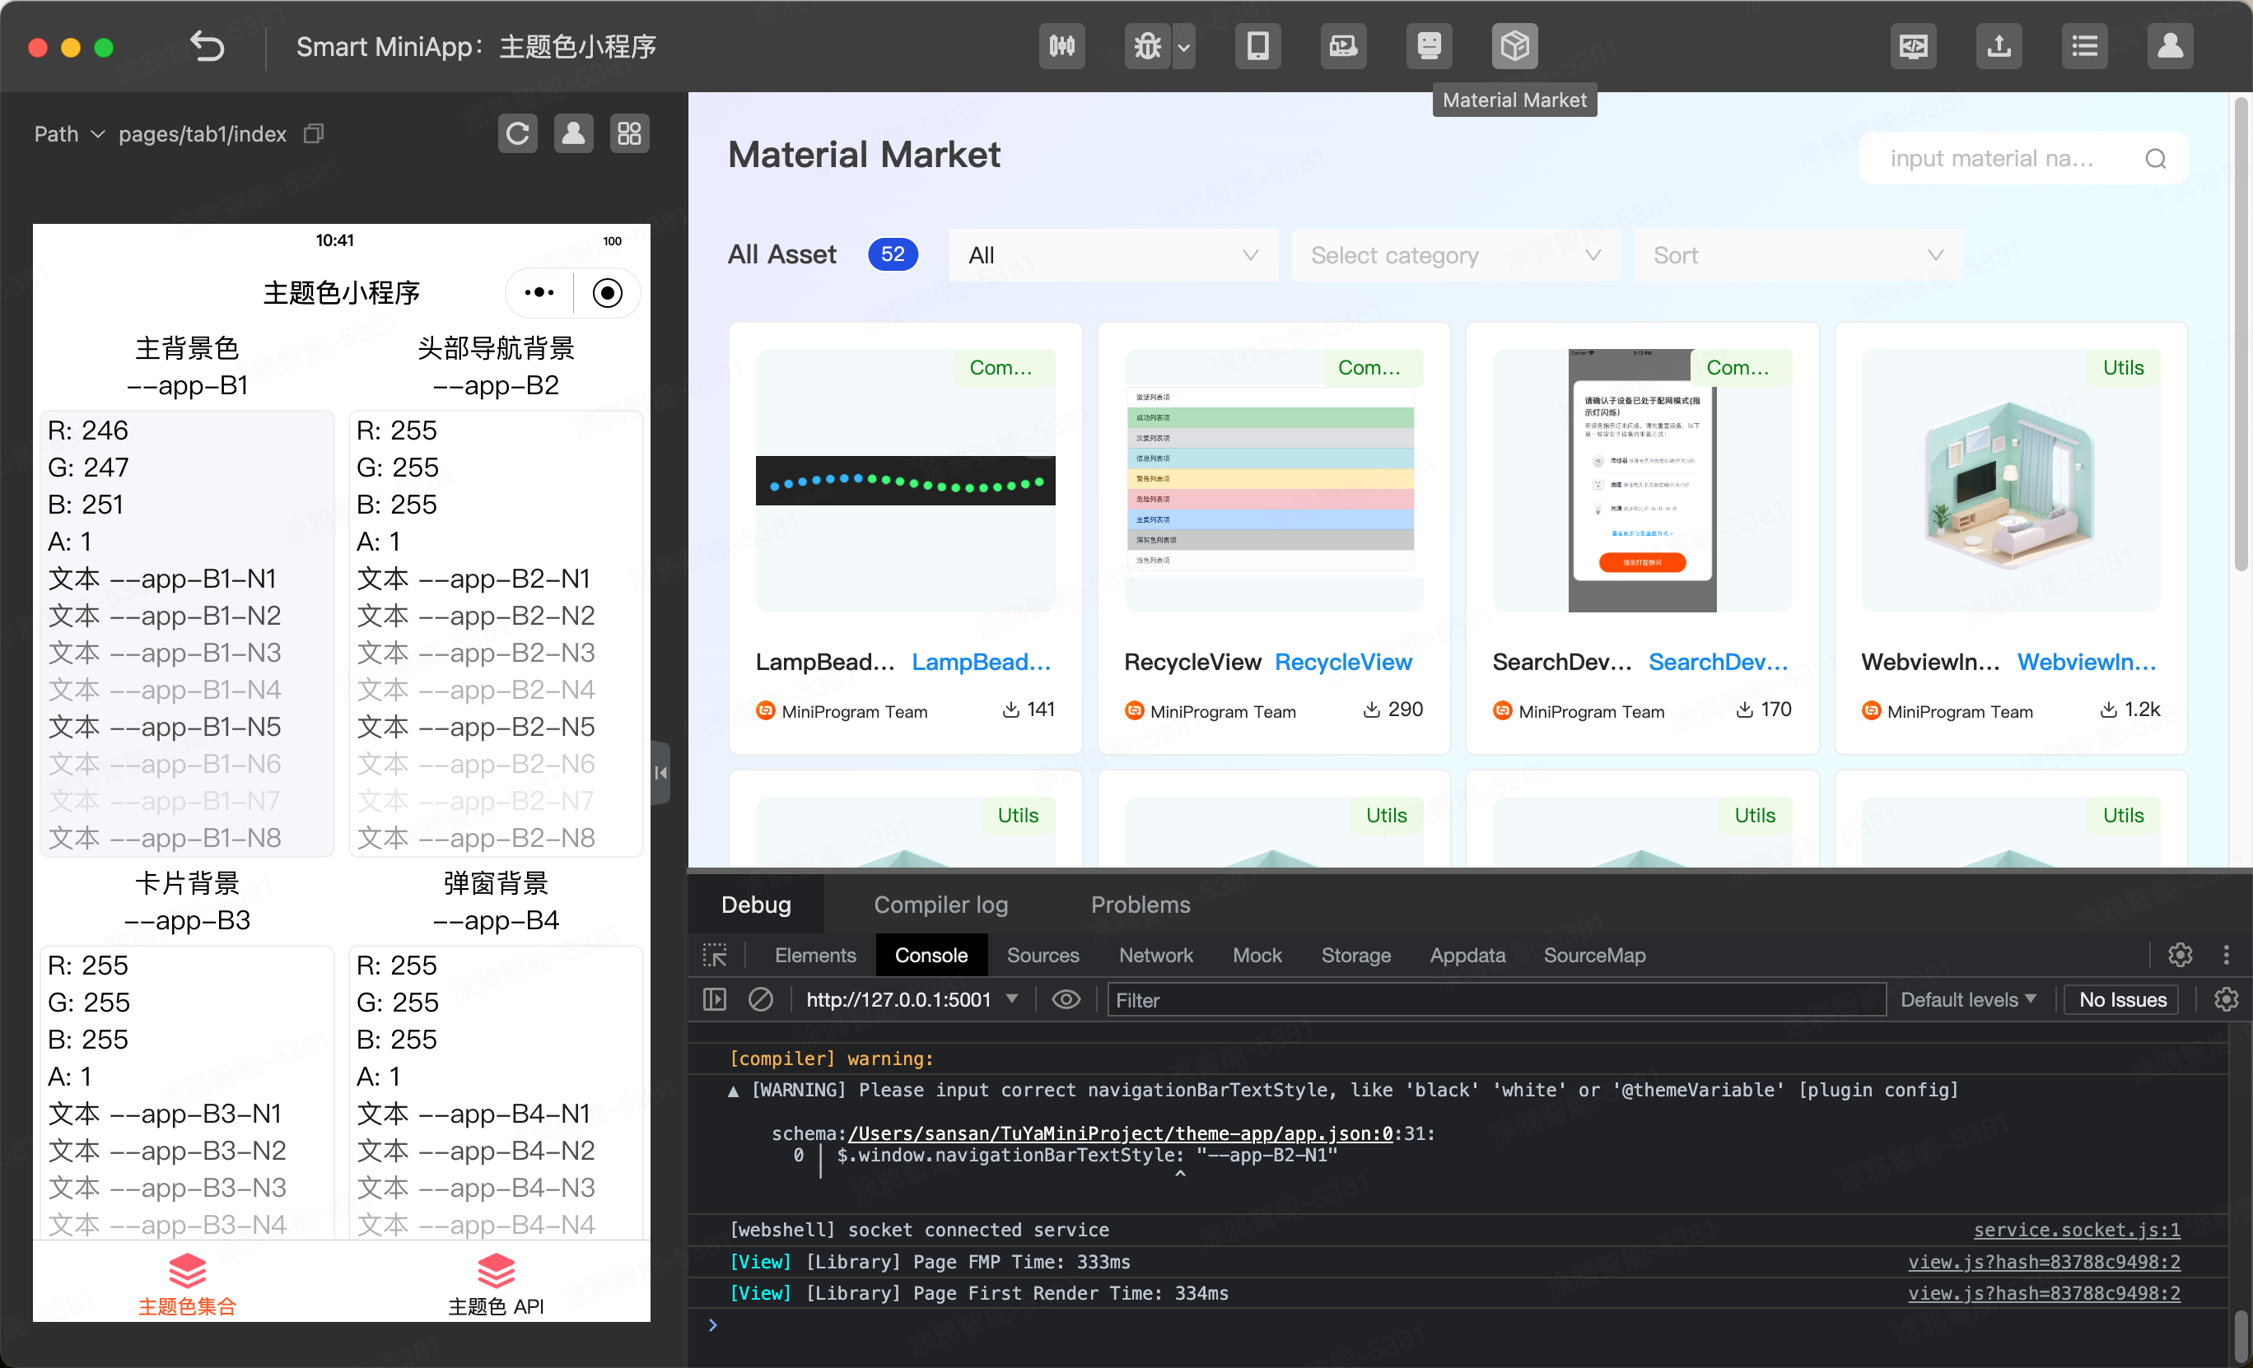The height and width of the screenshot is (1368, 2253).
Task: Open the grid layout icon
Action: click(x=629, y=133)
